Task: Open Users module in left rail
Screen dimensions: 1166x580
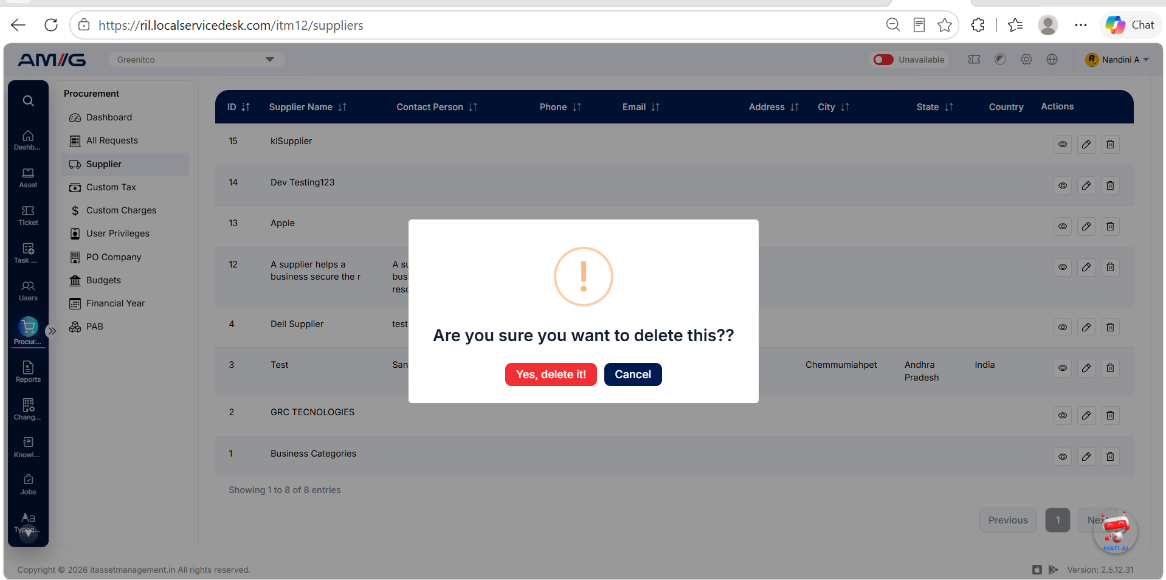Action: [x=28, y=291]
